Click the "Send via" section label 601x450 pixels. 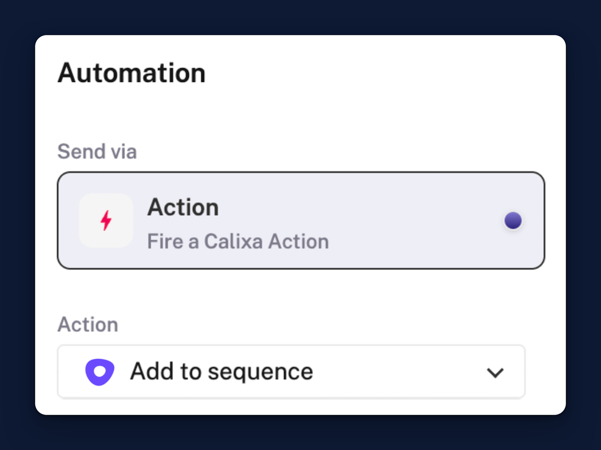(x=97, y=151)
